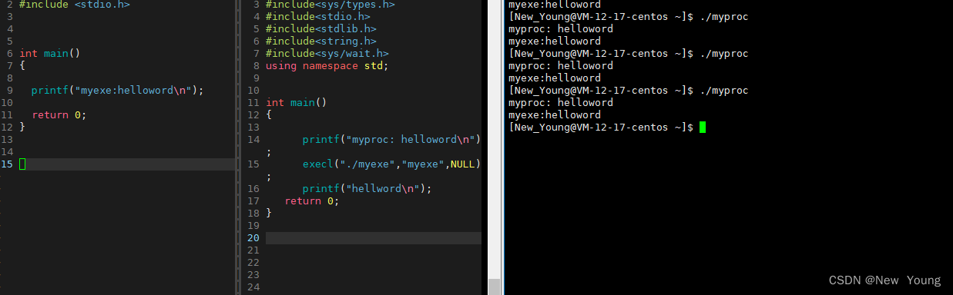
Task: Click 'return 0;' in the myproc source pane
Action: click(x=312, y=201)
